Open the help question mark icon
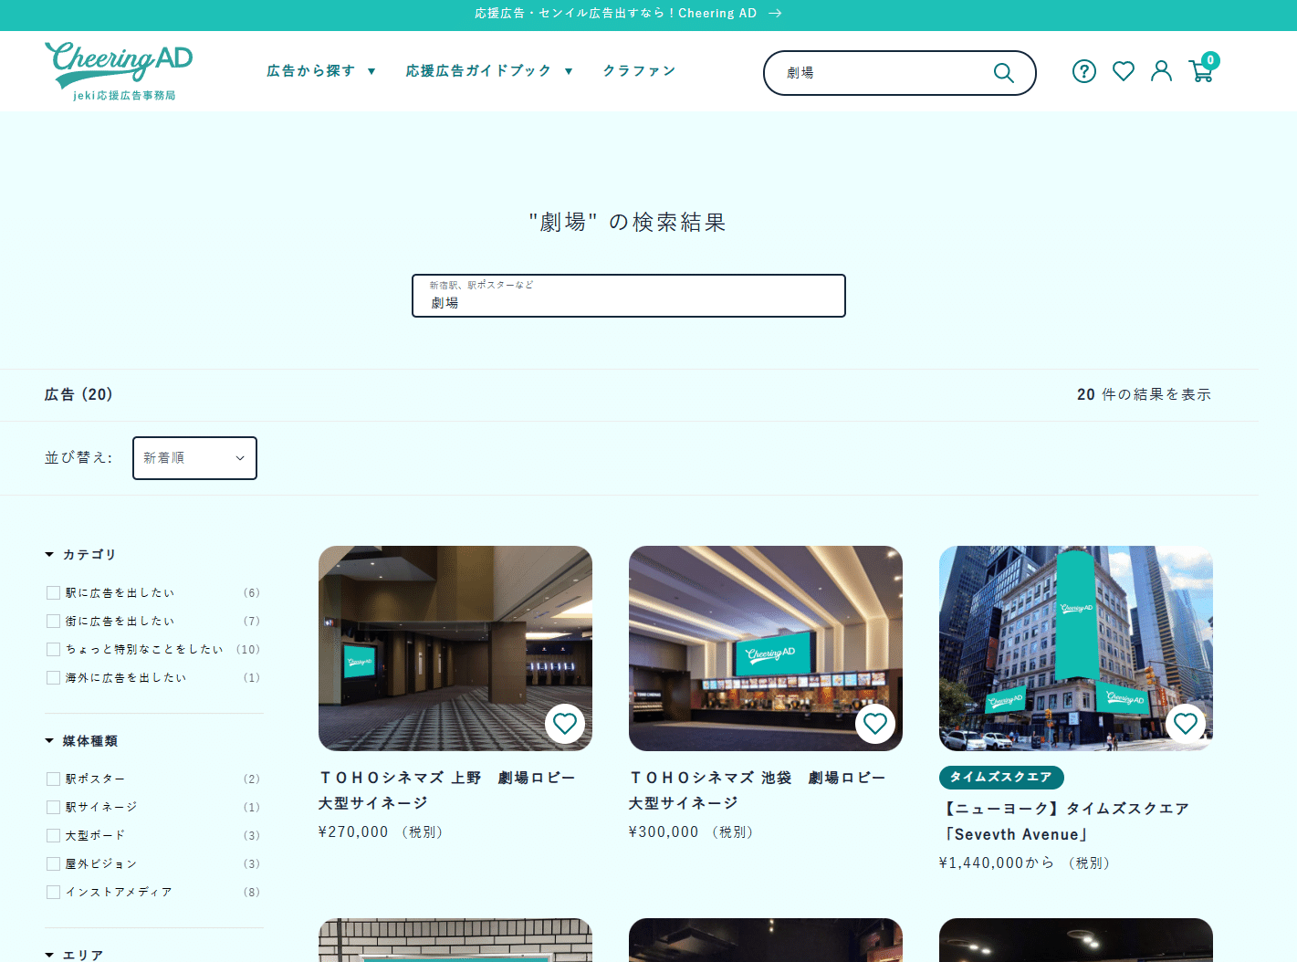The height and width of the screenshot is (962, 1297). point(1084,71)
